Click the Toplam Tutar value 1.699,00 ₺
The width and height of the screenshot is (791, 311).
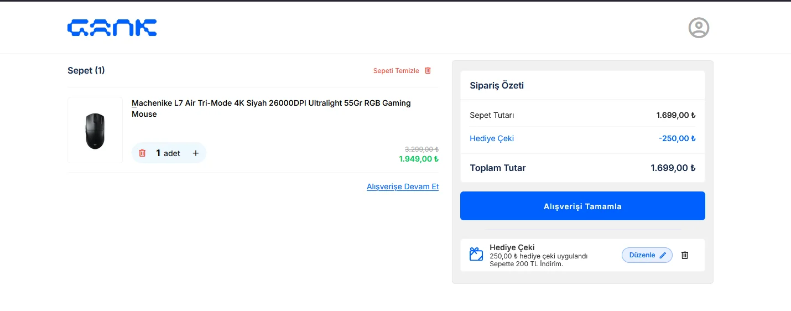coord(673,168)
